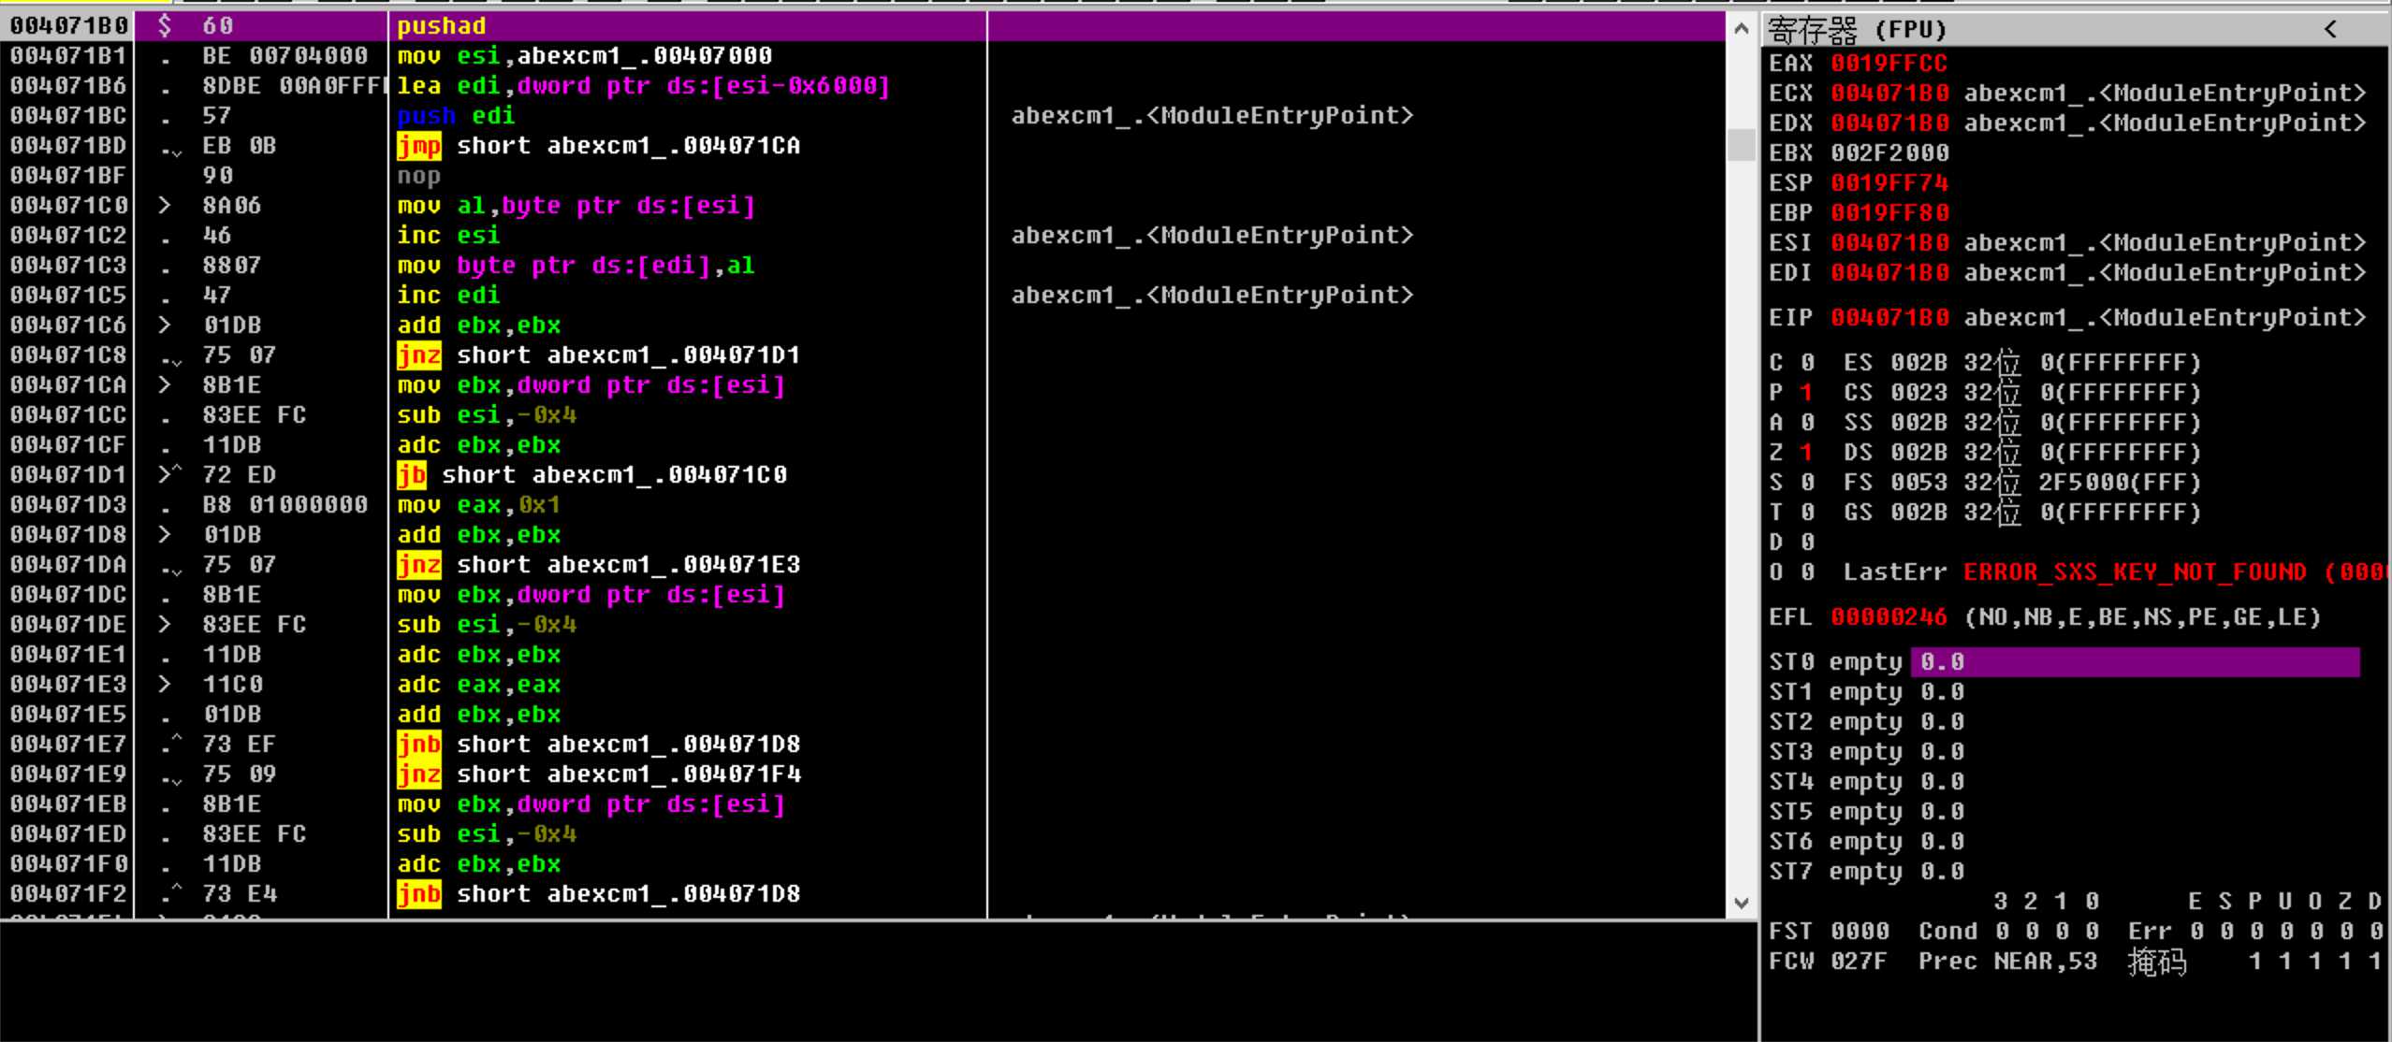Toggle the O overflow flag value

[1807, 572]
